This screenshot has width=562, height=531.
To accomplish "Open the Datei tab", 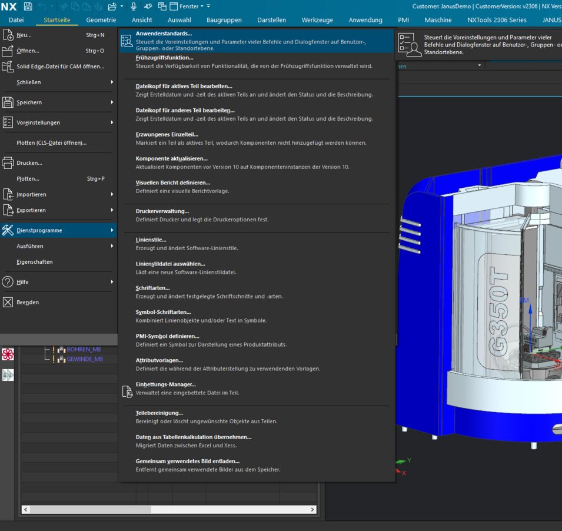I will click(x=16, y=20).
